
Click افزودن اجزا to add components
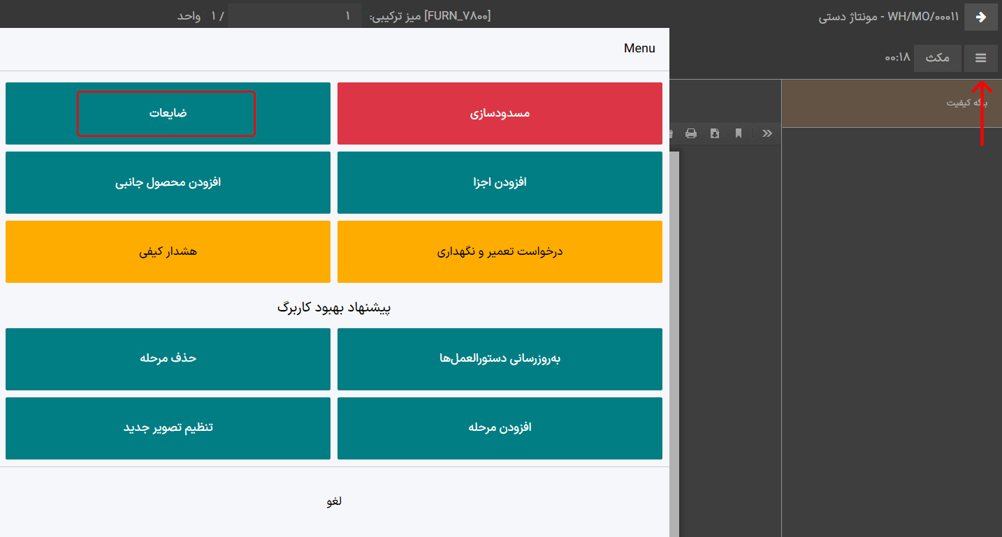(500, 182)
